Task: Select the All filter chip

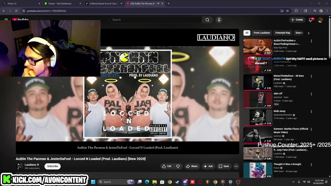Action: tap(247, 33)
